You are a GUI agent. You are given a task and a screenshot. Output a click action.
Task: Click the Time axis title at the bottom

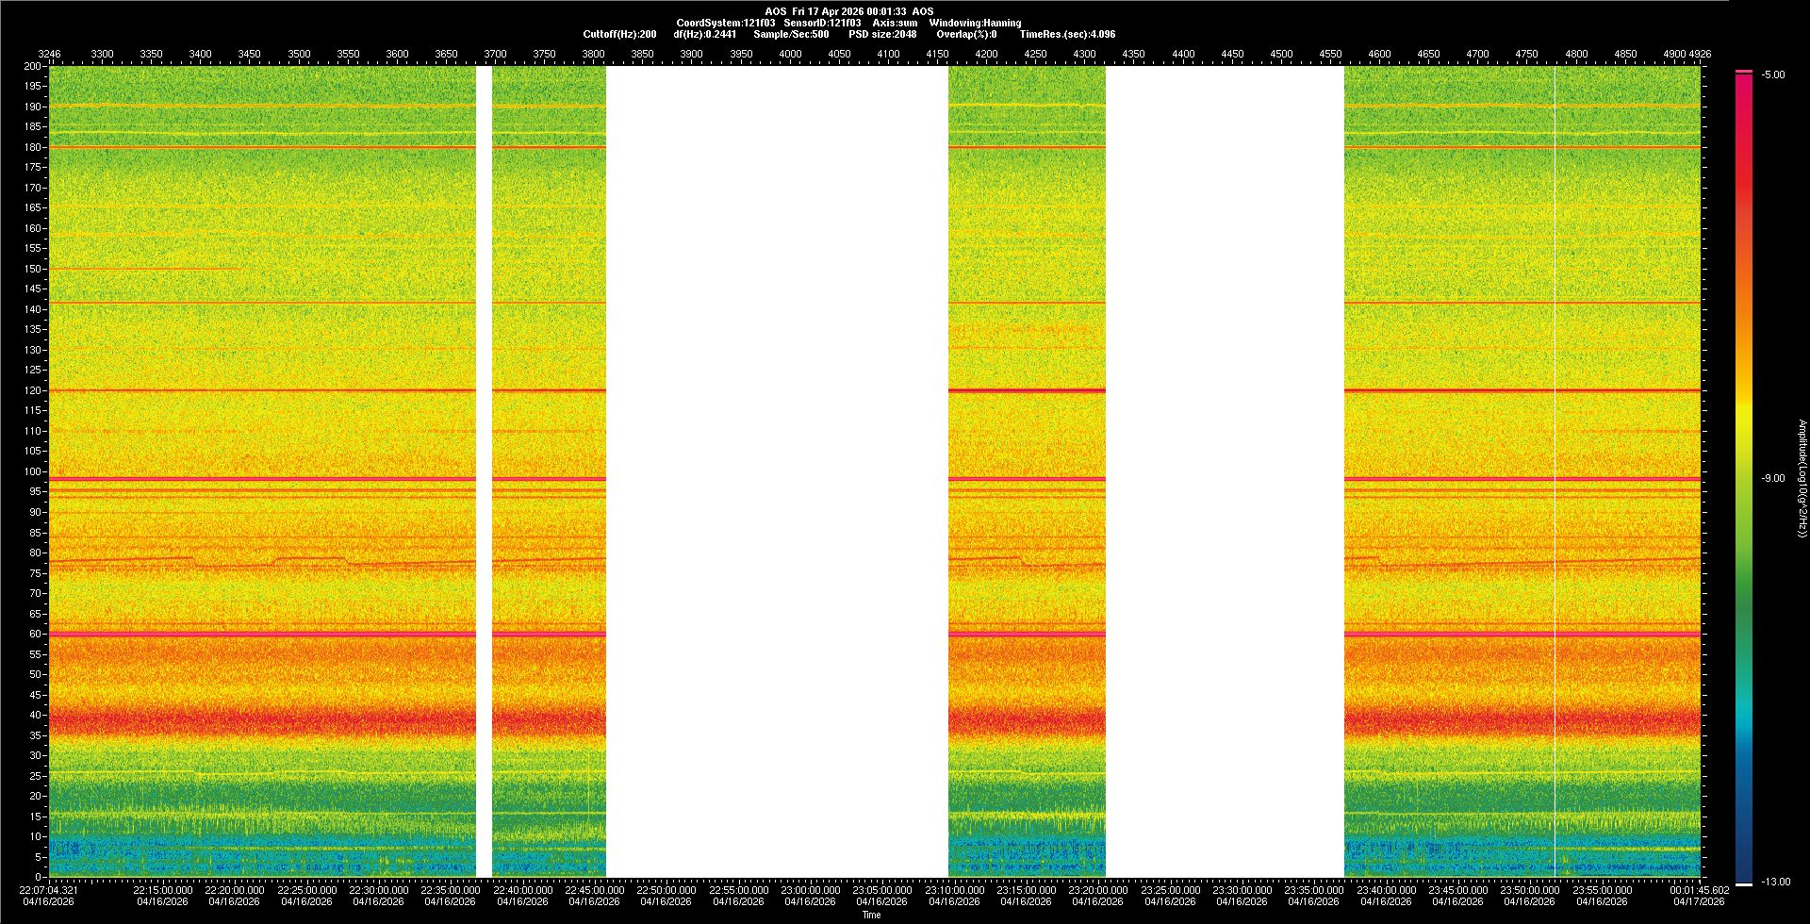[x=871, y=915]
